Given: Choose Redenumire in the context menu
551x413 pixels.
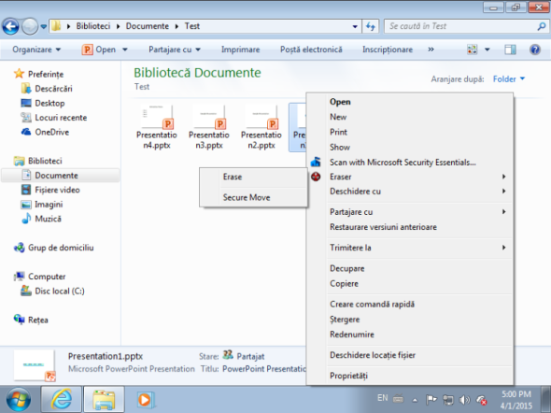Looking at the screenshot, I should (x=410, y=335).
